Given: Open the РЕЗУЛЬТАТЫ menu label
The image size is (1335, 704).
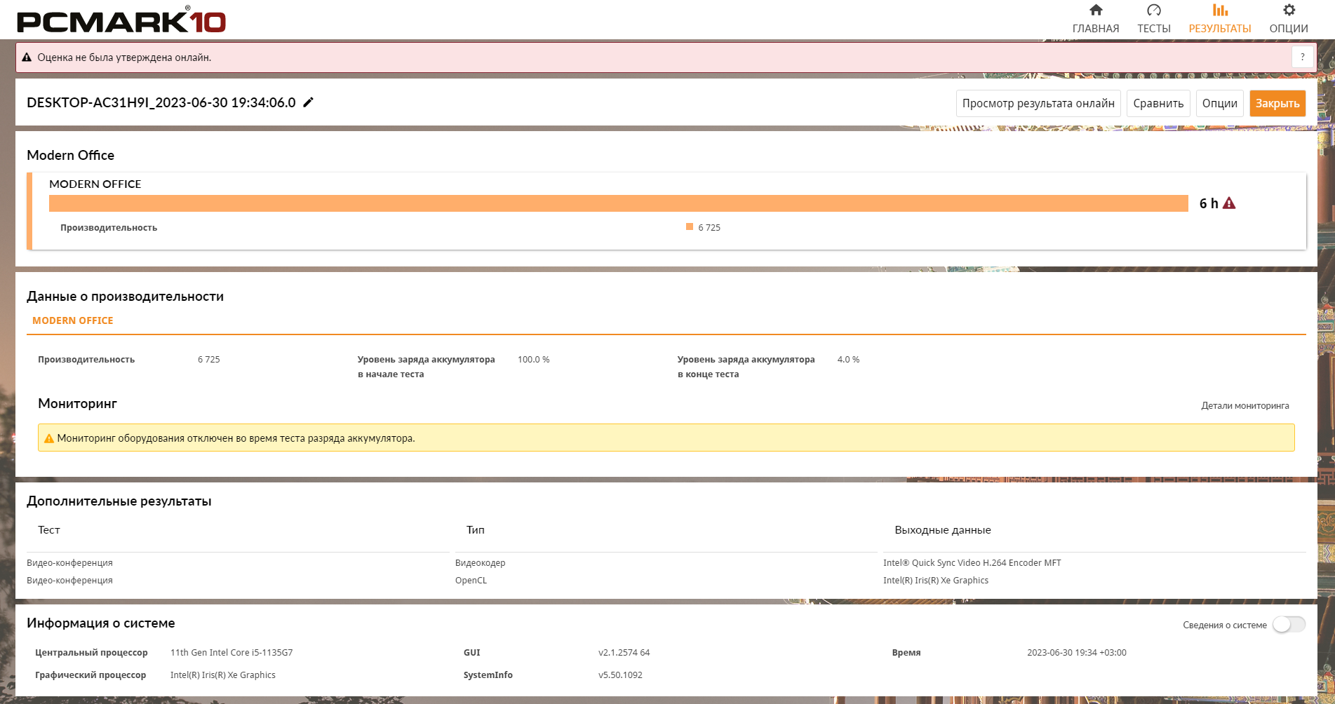Looking at the screenshot, I should tap(1220, 29).
